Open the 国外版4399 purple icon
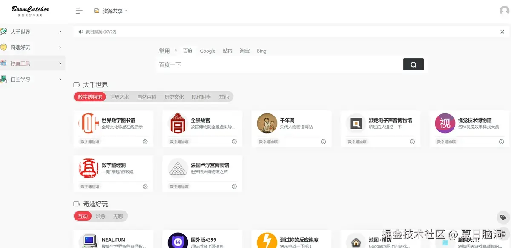Image resolution: width=511 pixels, height=248 pixels. point(178,241)
